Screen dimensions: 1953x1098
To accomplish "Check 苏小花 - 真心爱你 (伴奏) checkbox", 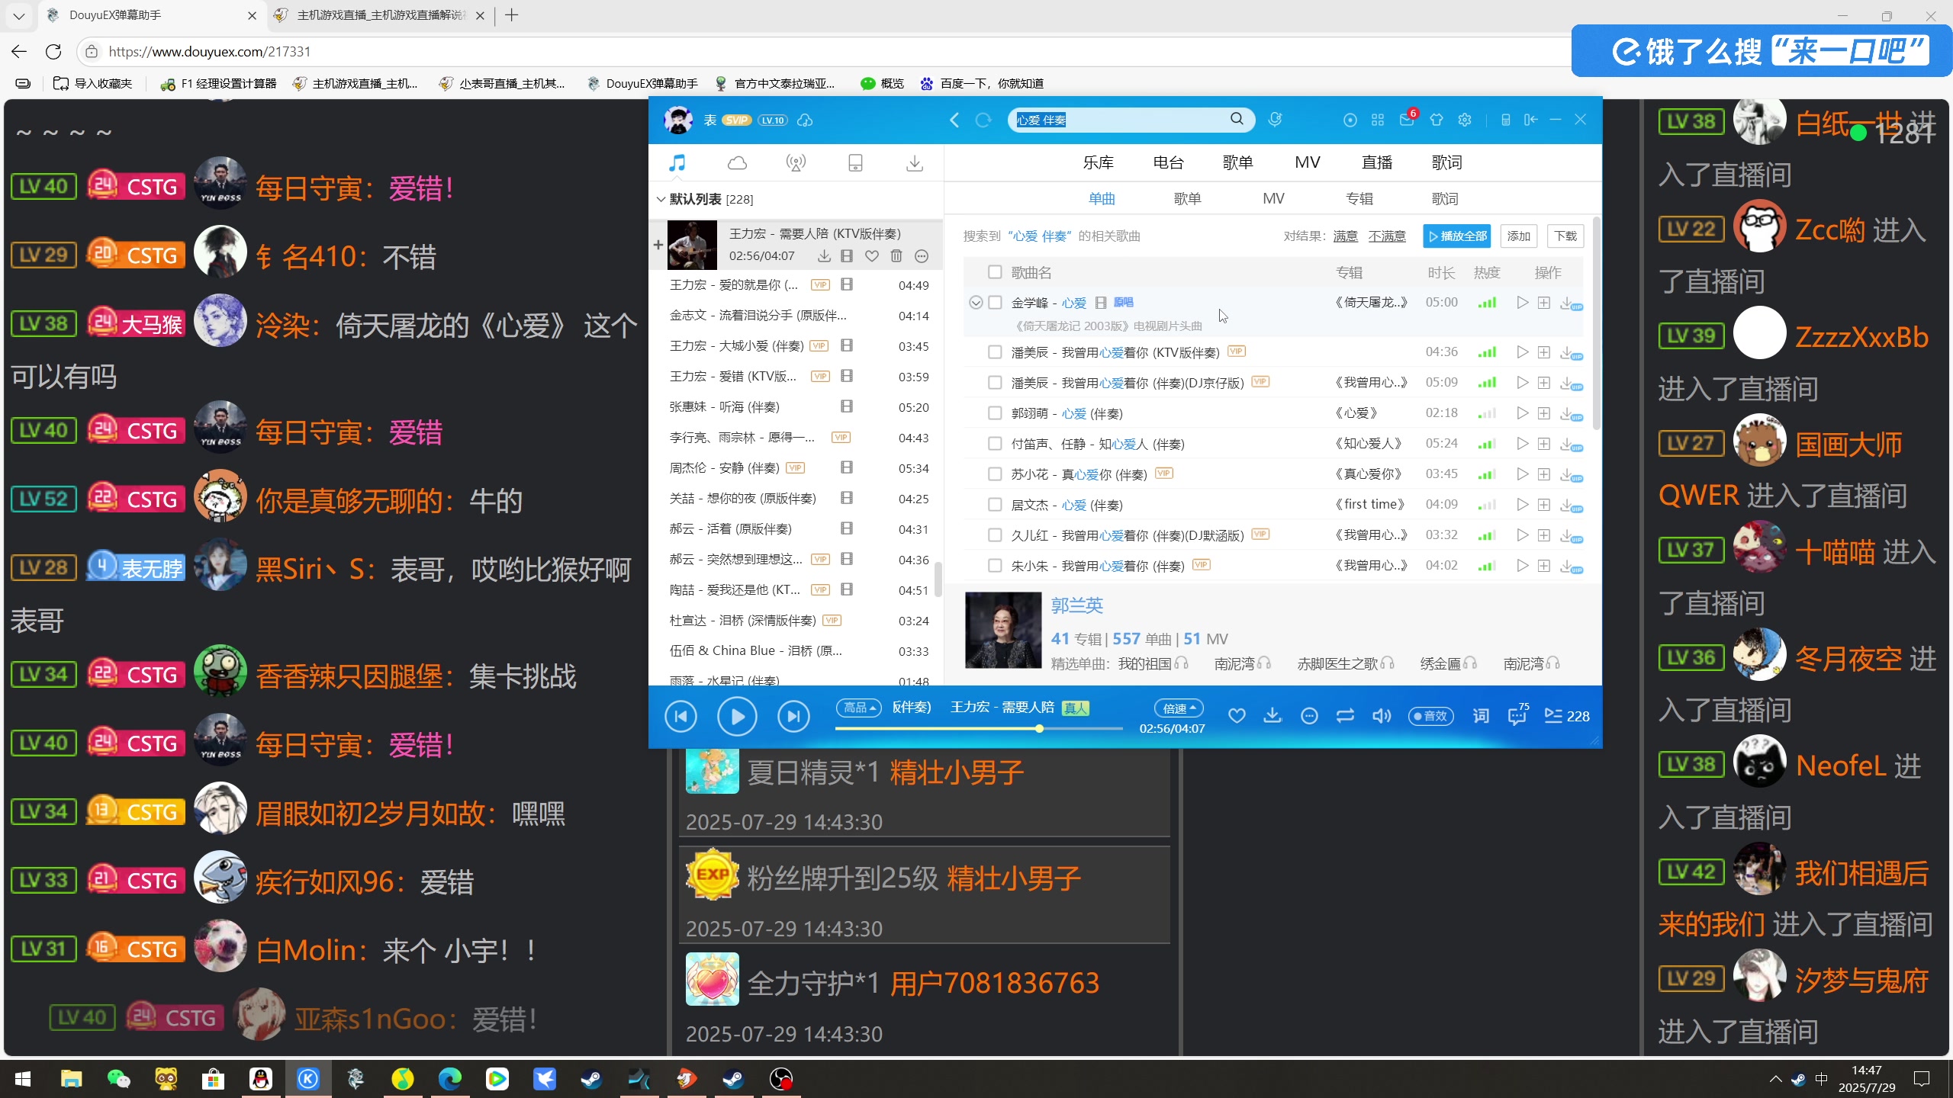I will tap(995, 474).
